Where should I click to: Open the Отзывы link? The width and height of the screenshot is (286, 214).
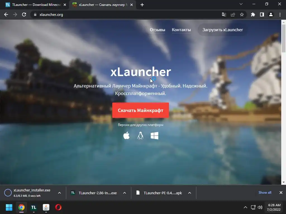158,30
